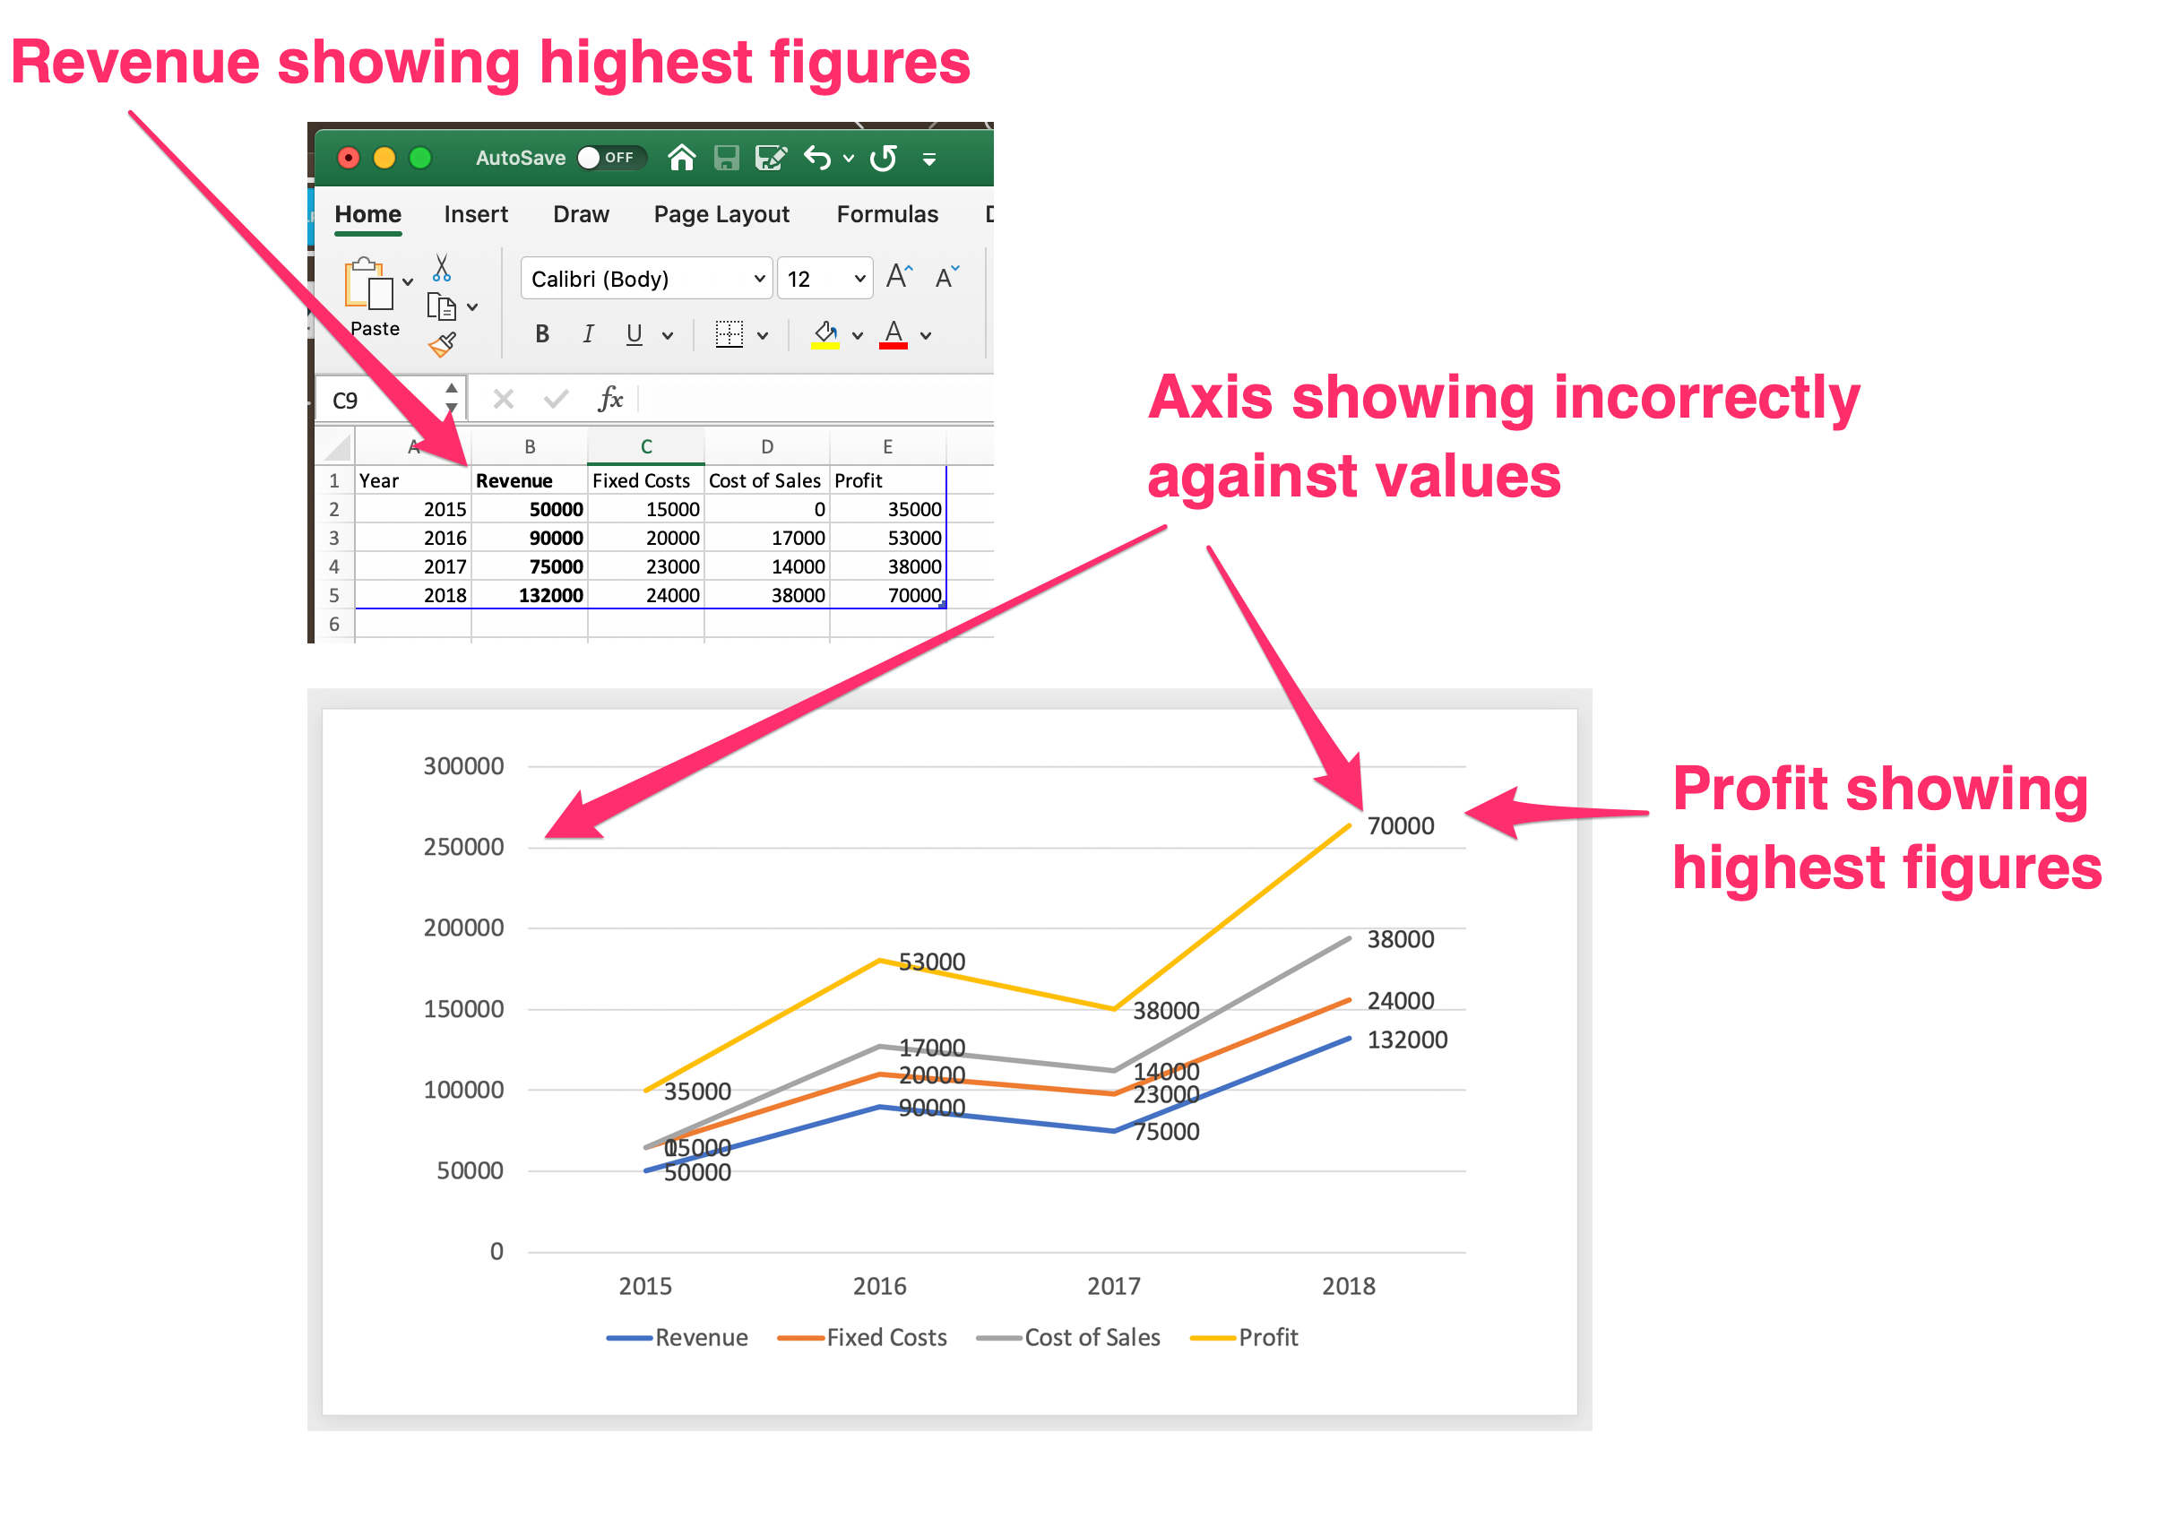Image resolution: width=2167 pixels, height=1536 pixels.
Task: Open the Calibri (Body) font dropdown
Action: point(758,278)
